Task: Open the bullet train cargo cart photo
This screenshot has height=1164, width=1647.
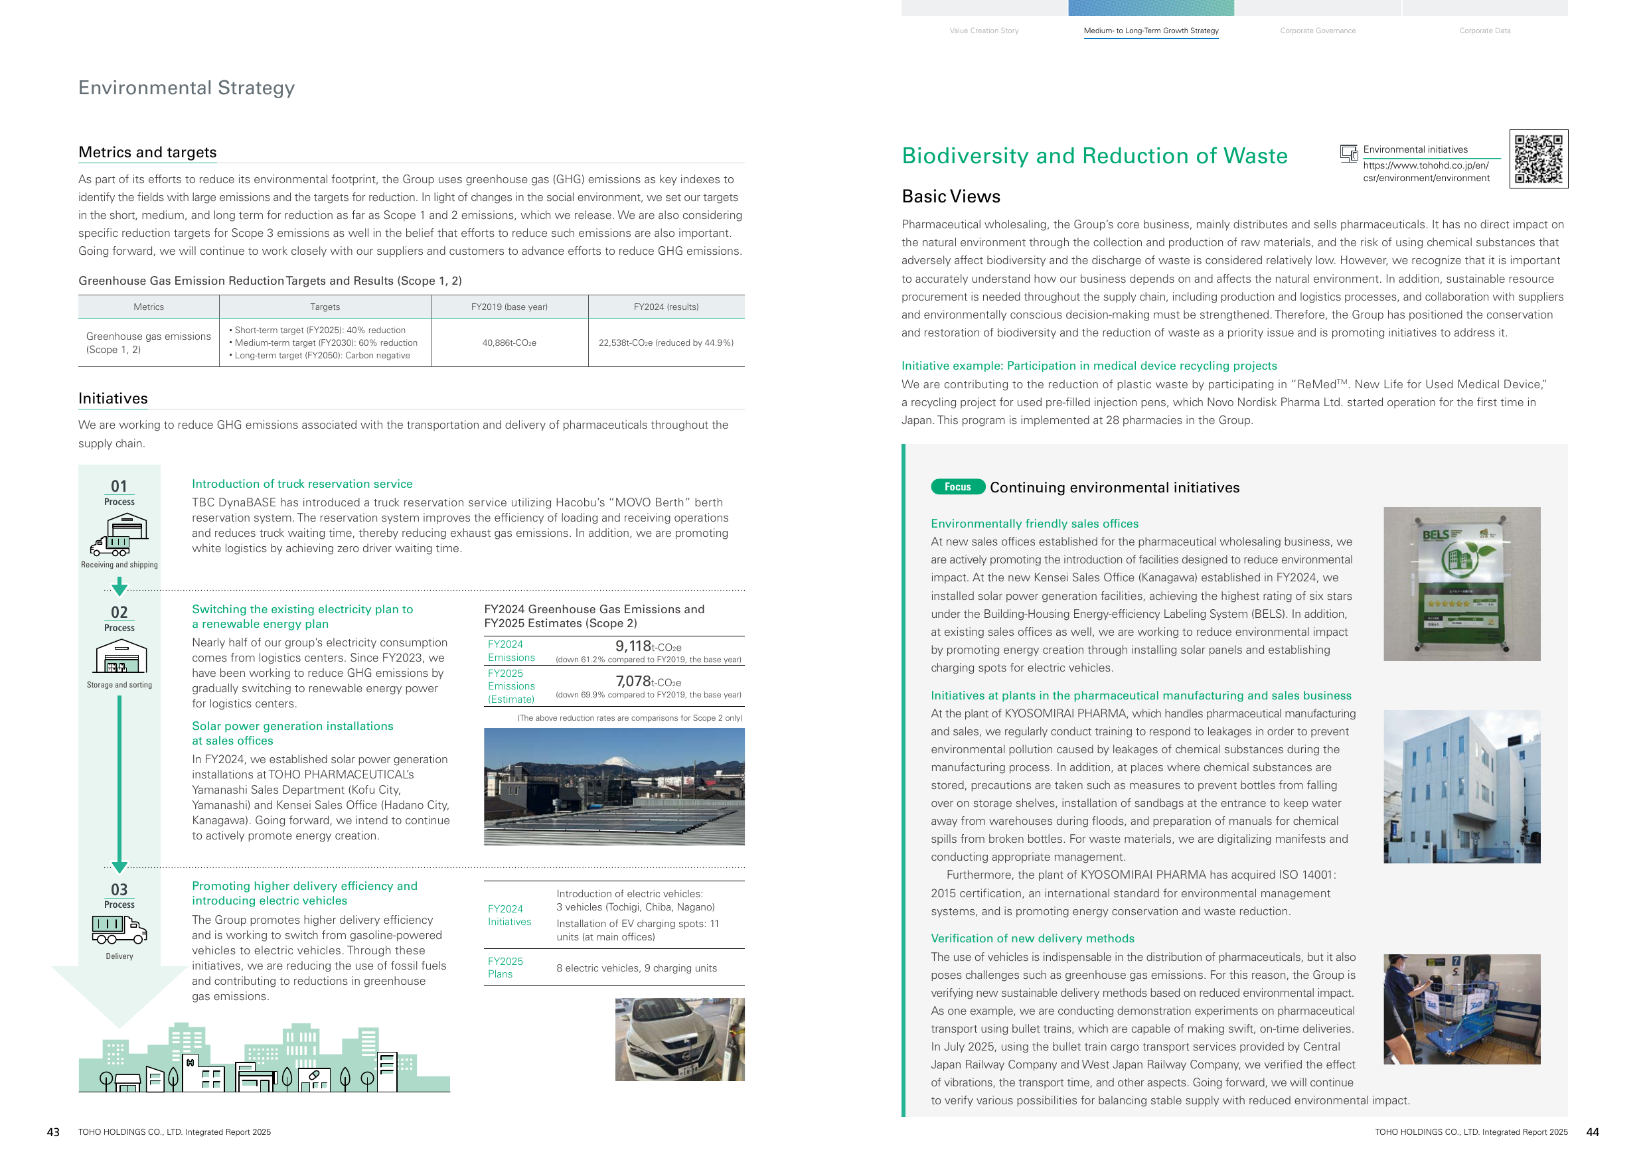Action: coord(1461,1009)
